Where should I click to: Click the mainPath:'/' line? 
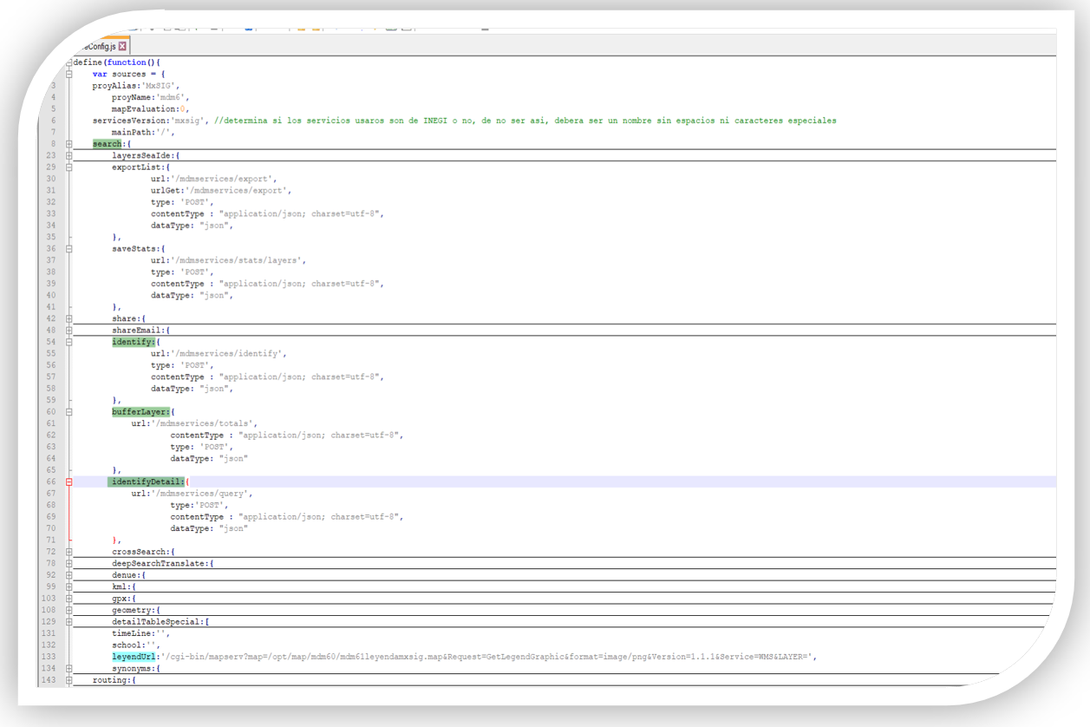[143, 133]
